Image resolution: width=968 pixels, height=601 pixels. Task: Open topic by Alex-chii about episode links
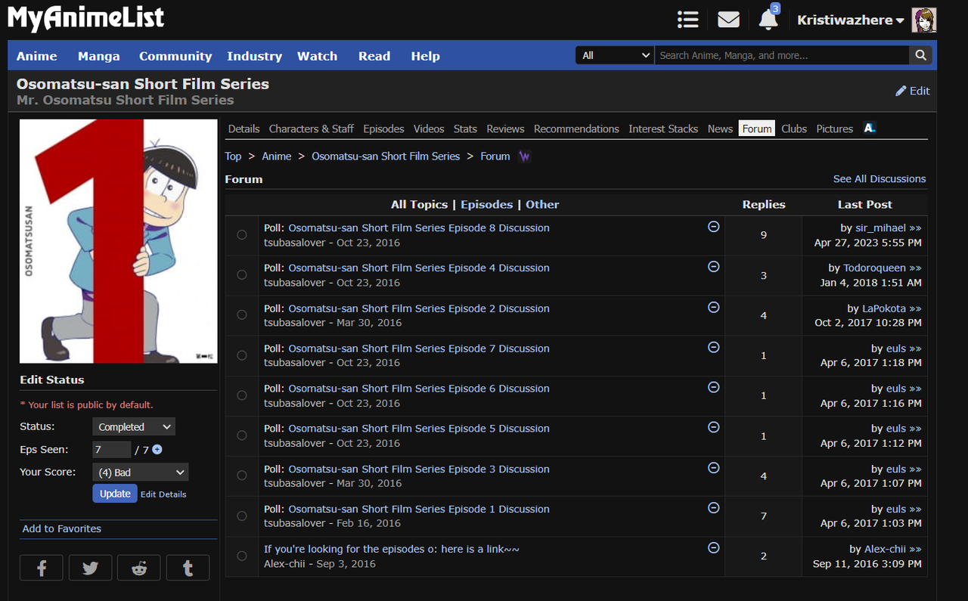click(x=392, y=550)
